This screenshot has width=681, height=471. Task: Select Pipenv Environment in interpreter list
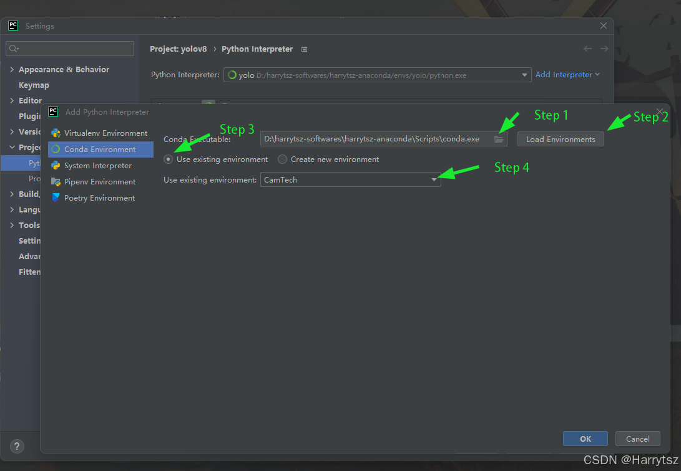100,181
